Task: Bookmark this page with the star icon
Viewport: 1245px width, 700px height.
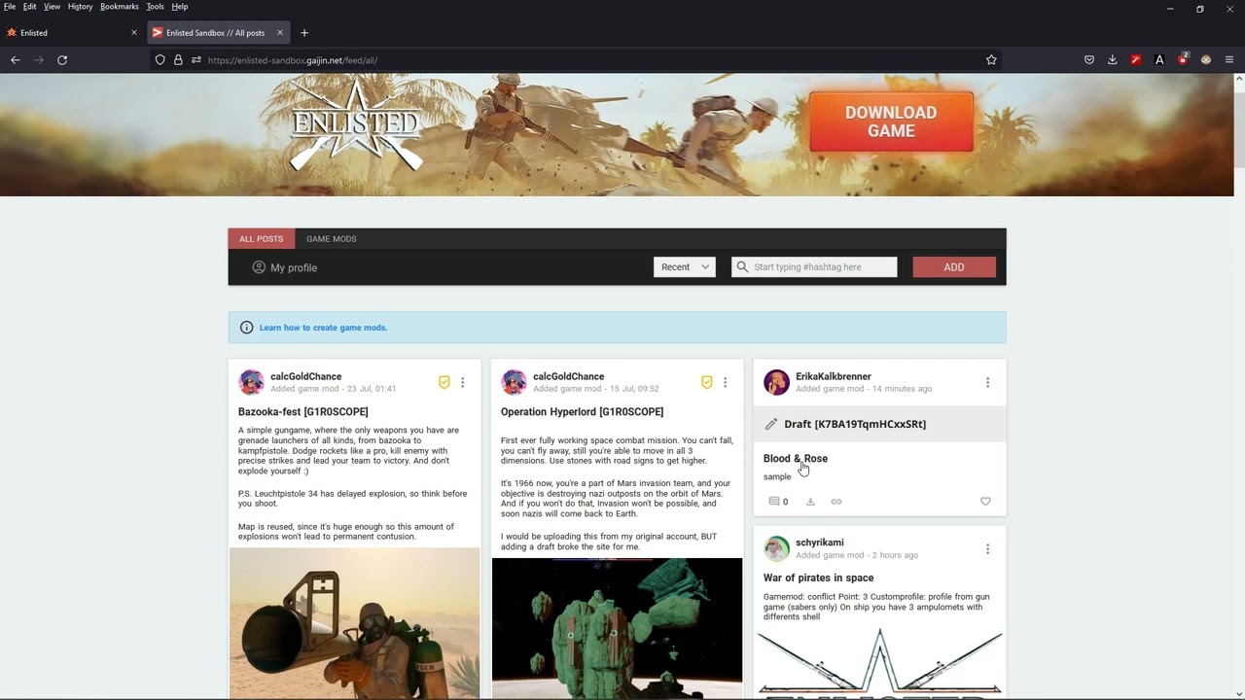Action: (991, 60)
